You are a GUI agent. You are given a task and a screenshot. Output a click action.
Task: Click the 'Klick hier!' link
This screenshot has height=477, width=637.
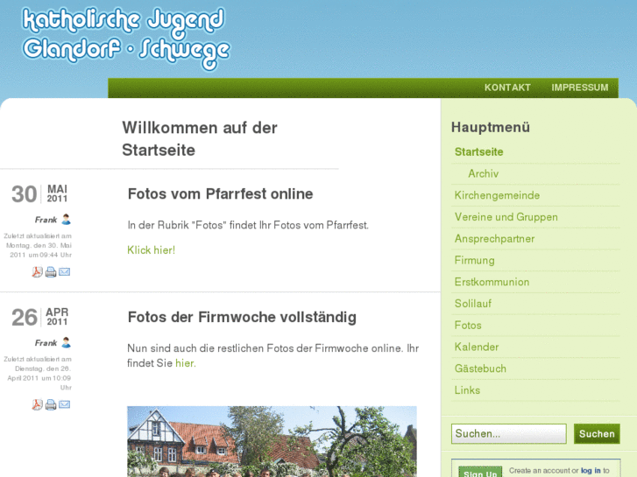tap(151, 250)
